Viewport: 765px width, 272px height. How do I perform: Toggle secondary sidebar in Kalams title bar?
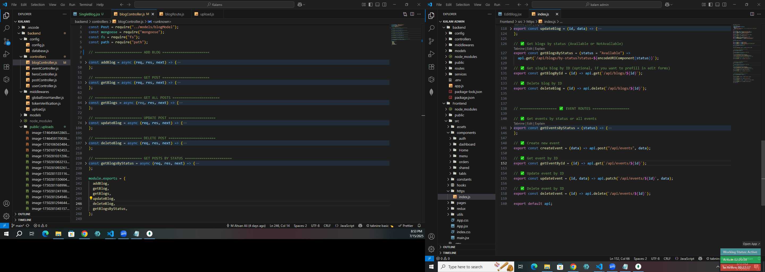pyautogui.click(x=384, y=5)
